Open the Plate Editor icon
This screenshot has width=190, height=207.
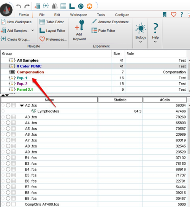click(94, 30)
